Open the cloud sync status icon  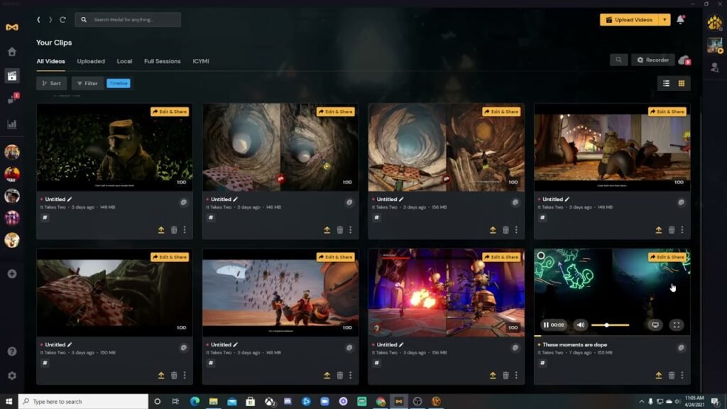(684, 60)
